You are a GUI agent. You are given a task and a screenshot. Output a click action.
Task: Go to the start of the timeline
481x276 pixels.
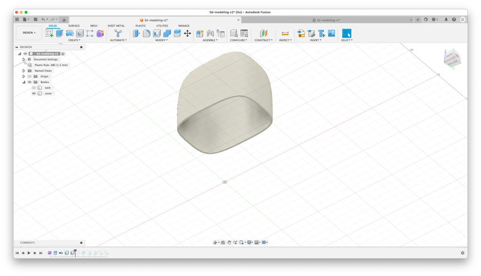point(17,253)
